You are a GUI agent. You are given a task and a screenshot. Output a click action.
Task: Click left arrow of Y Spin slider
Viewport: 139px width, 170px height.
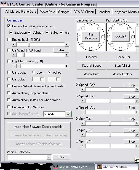pyautogui.click(x=83, y=134)
